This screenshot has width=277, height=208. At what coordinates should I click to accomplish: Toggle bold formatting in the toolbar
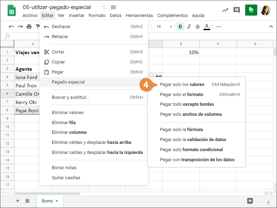pos(180,27)
